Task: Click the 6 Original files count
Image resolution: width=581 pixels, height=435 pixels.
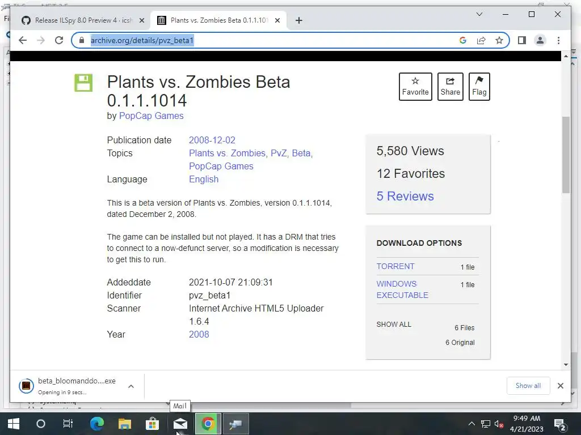Action: (x=460, y=343)
